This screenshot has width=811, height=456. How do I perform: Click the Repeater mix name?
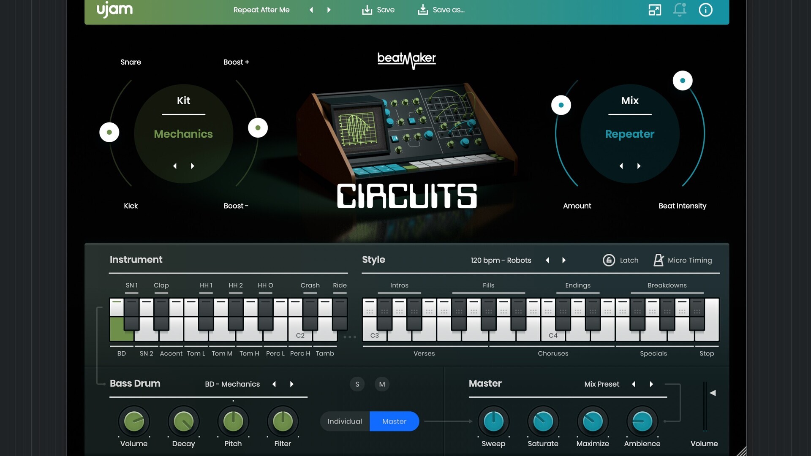click(630, 134)
